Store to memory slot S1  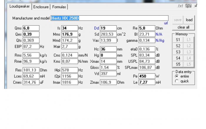(x=178, y=40)
